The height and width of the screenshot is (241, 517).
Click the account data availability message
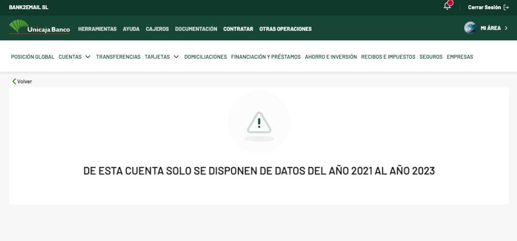point(259,171)
